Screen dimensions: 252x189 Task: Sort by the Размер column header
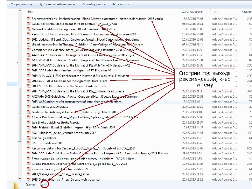pyautogui.click(x=246, y=12)
